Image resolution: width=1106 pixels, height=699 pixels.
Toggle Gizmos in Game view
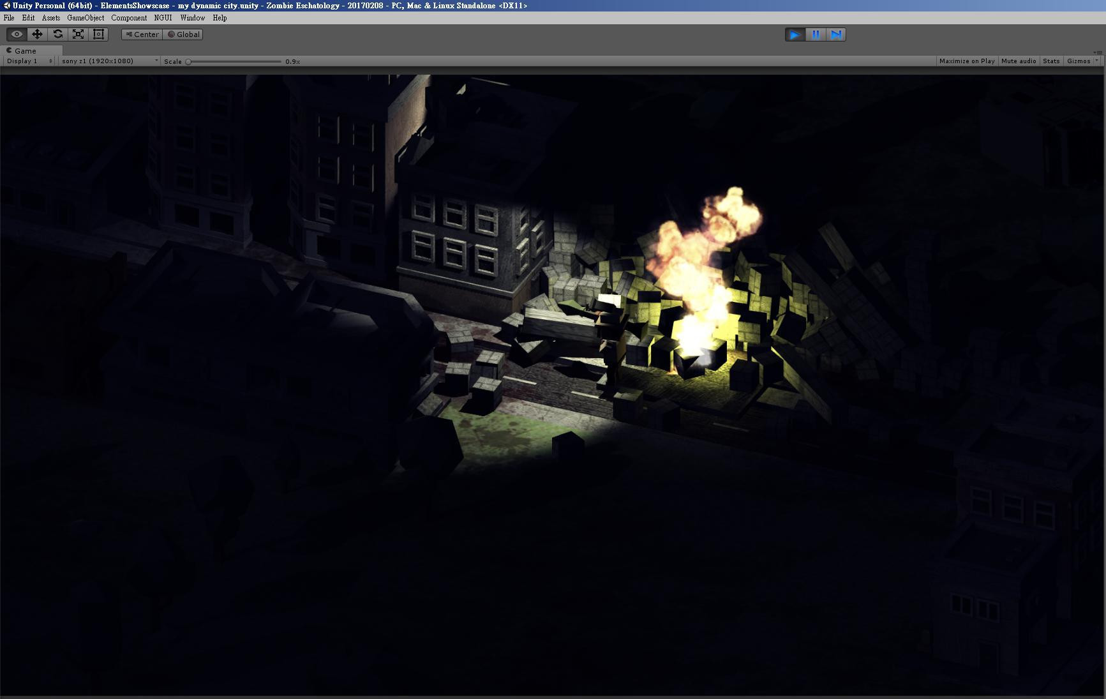pyautogui.click(x=1079, y=61)
